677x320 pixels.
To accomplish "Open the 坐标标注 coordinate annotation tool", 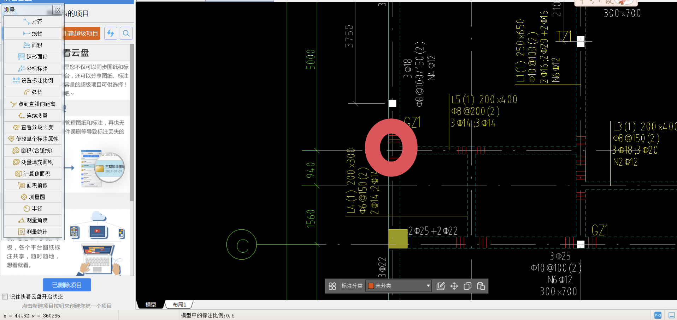I will pos(33,69).
